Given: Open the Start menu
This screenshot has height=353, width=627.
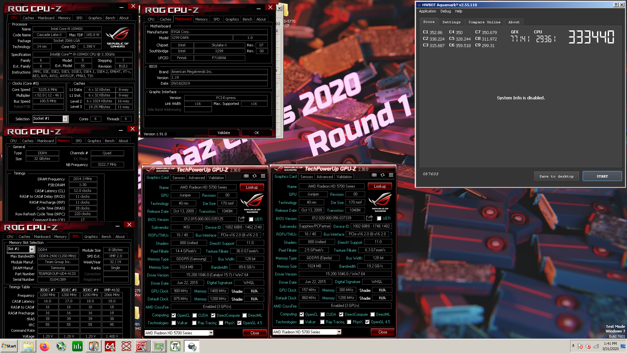Looking at the screenshot, I should click(9, 346).
